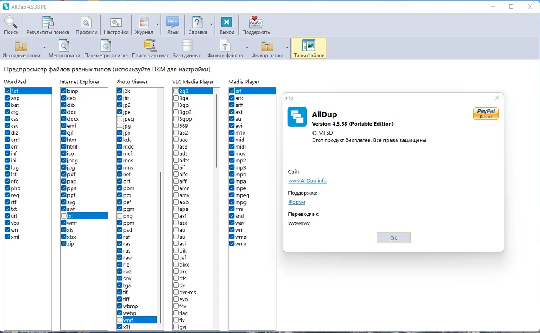Check the flac checkbox in VLC list
This screenshot has height=333, width=540.
(176, 313)
